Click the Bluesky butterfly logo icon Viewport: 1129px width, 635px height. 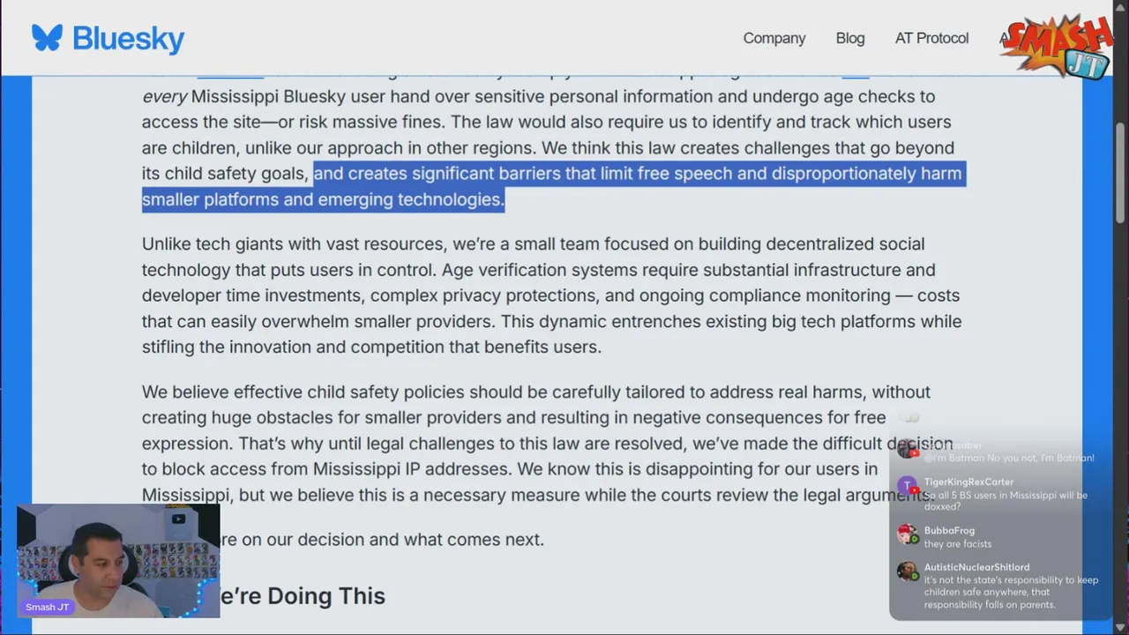pyautogui.click(x=47, y=38)
